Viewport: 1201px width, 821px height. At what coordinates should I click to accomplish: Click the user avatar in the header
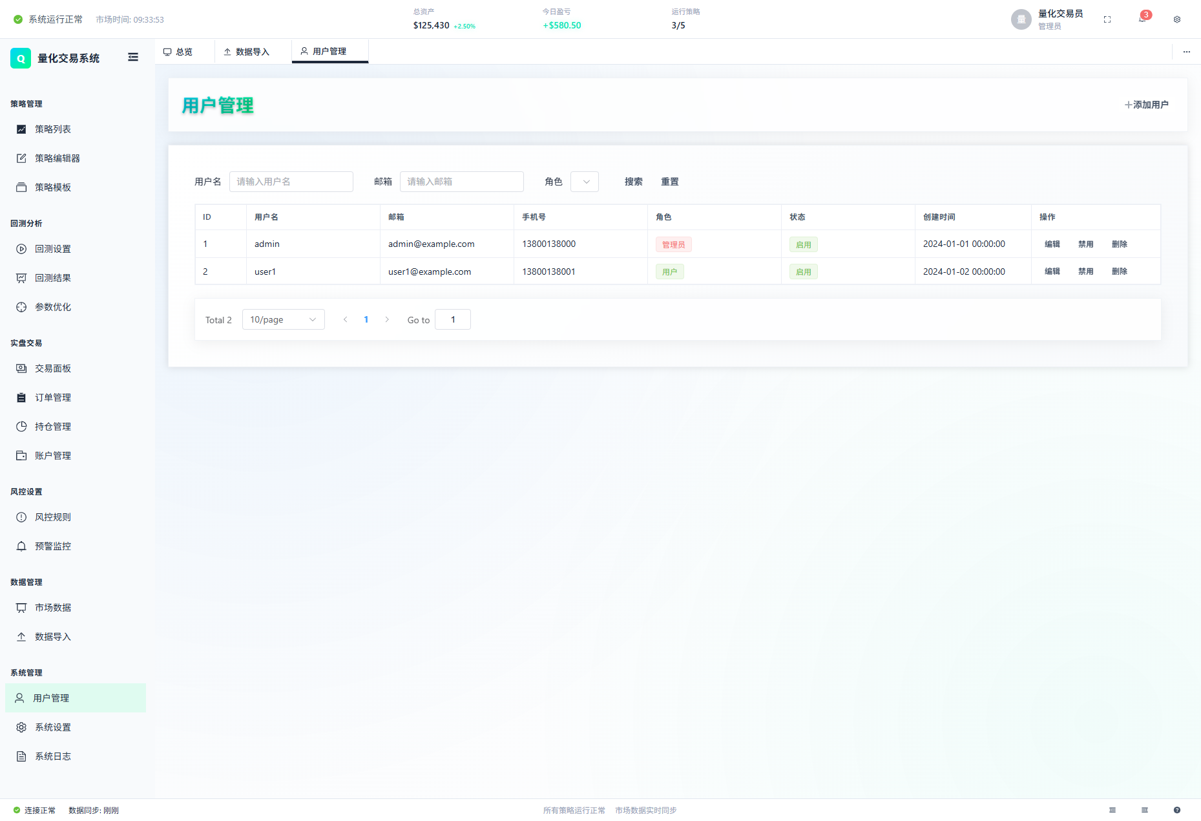tap(1021, 19)
